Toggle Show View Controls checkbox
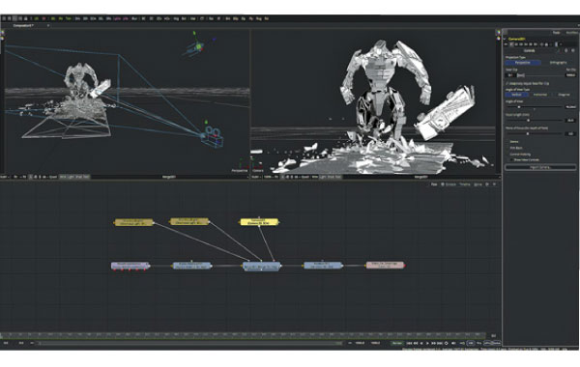 pos(512,159)
